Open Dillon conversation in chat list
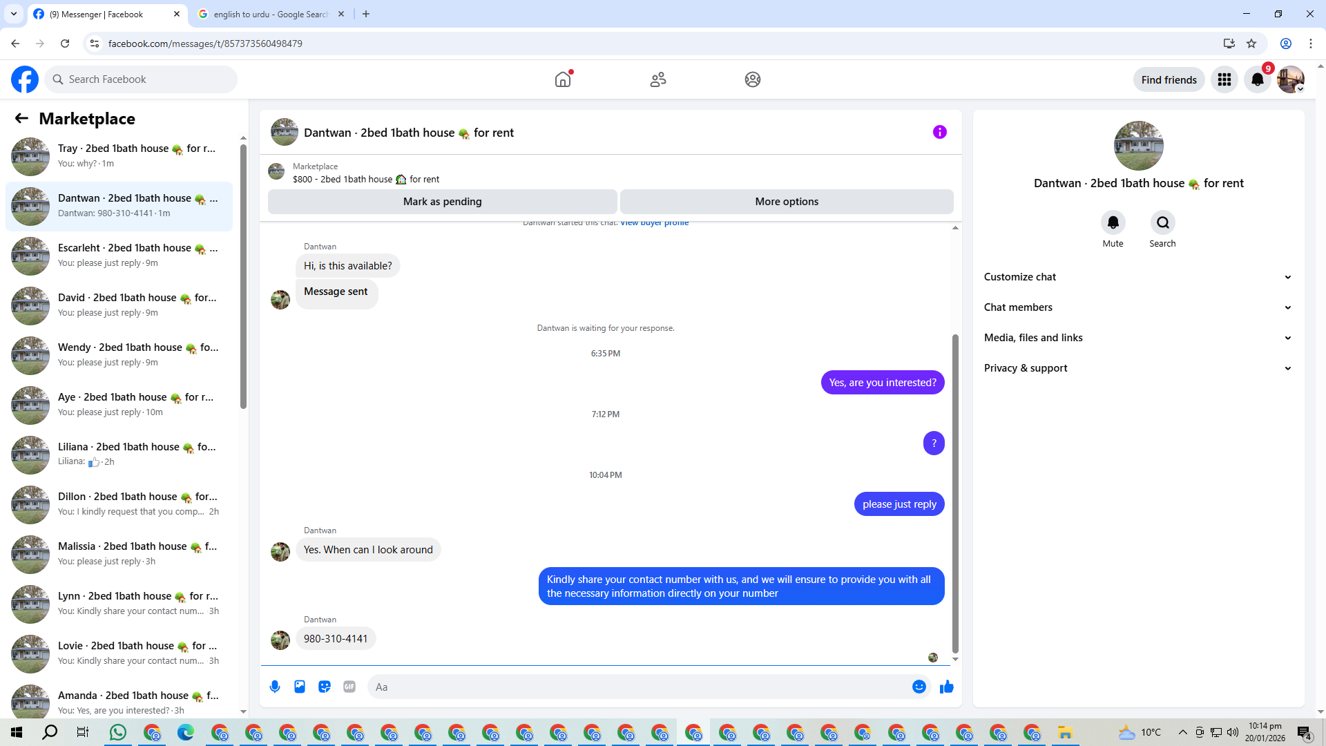 tap(119, 504)
